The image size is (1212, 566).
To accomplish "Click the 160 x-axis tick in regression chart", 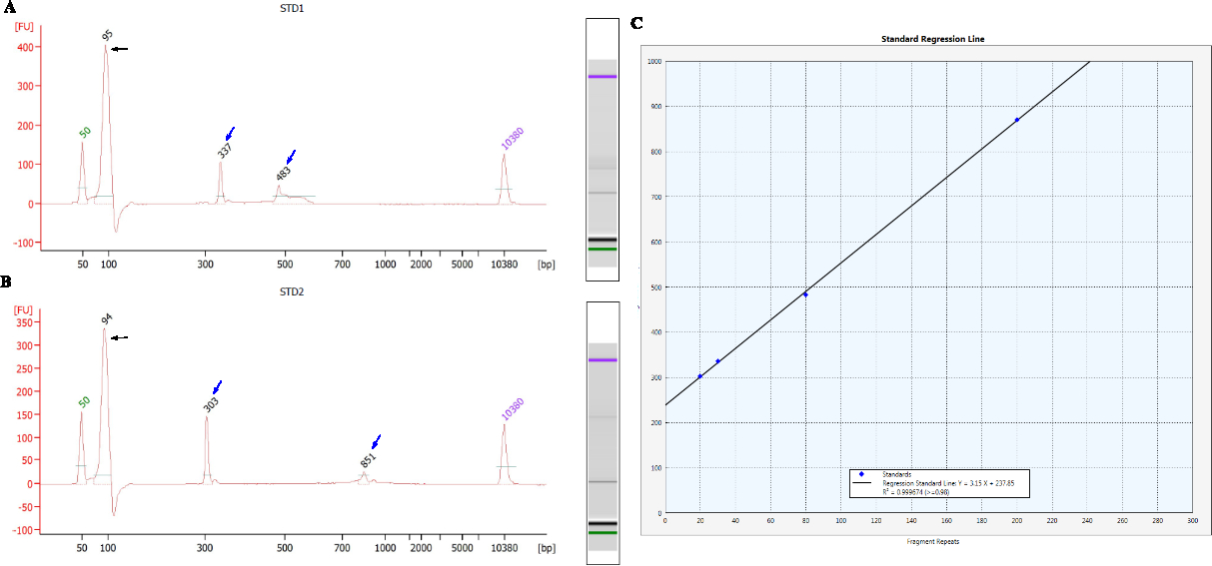I will (946, 520).
